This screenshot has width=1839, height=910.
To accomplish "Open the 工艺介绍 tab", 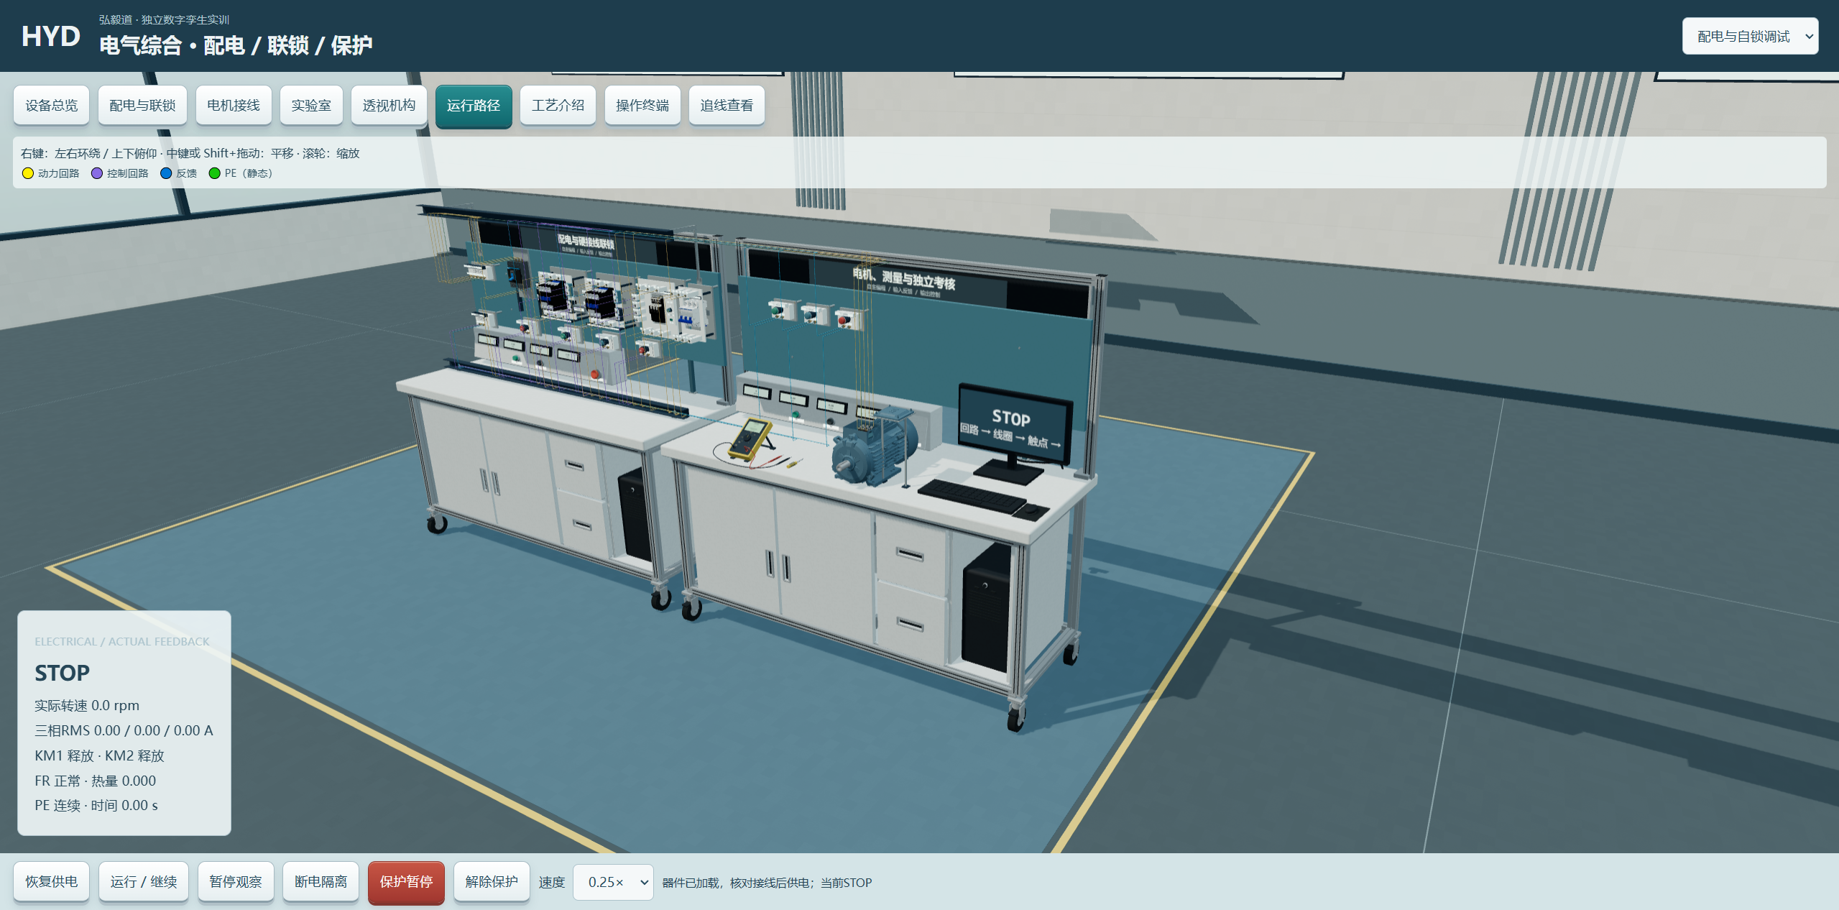I will [x=558, y=106].
